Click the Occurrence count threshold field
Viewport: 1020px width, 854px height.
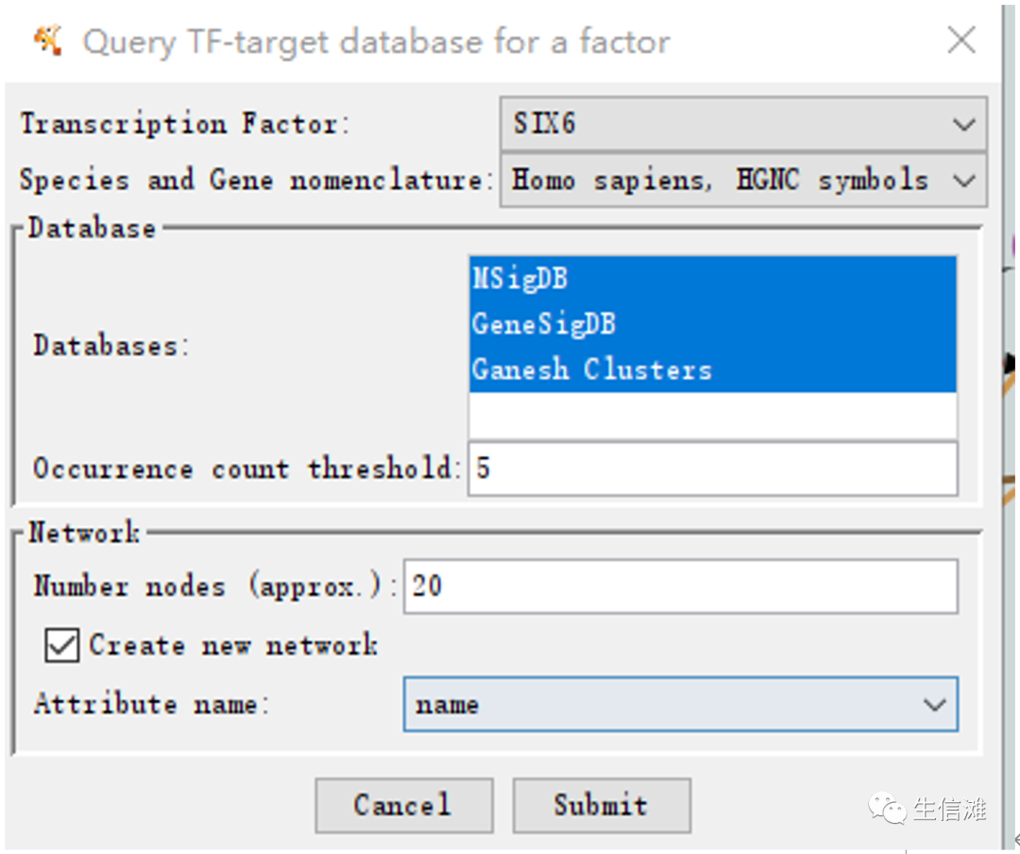point(713,469)
